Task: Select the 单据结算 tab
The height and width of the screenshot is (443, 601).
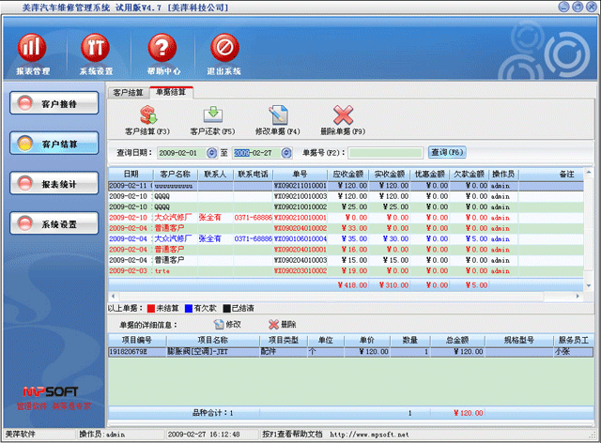Action: 171,92
